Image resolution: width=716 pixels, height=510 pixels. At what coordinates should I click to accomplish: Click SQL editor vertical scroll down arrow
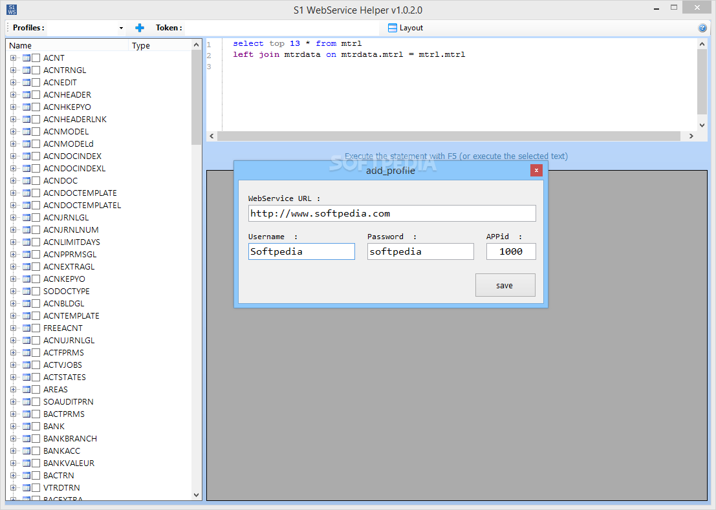[702, 125]
